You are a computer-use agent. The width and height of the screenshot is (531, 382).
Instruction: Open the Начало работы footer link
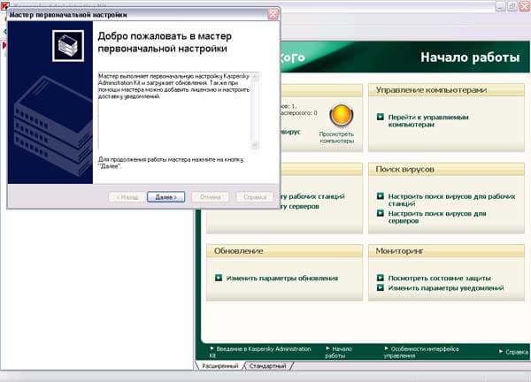coord(338,352)
